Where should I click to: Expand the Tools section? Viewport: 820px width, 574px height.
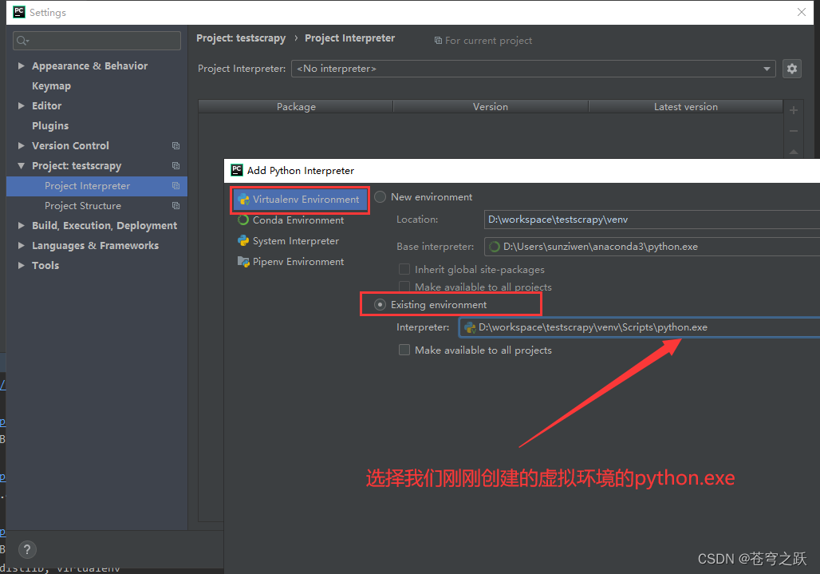pos(21,265)
